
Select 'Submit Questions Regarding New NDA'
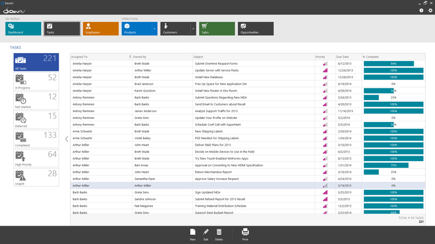[248, 98]
